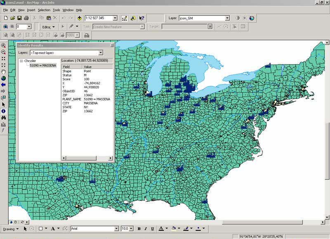
Task: Open the Editor dropdown button
Action: pyautogui.click(x=47, y=27)
